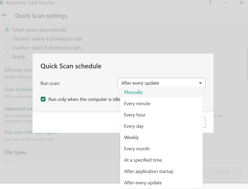The height and width of the screenshot is (189, 248).
Task: Click the dropdown chevron arrow
Action: click(x=200, y=83)
